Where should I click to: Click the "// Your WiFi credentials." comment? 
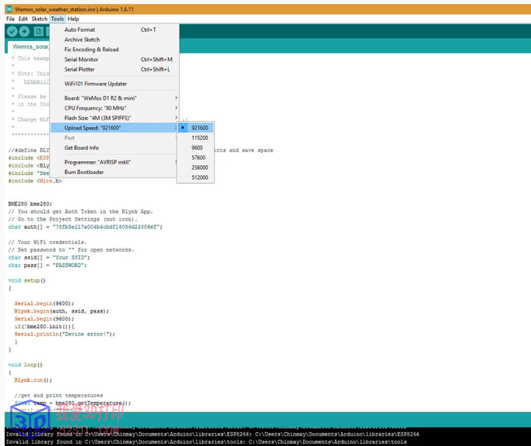47,242
